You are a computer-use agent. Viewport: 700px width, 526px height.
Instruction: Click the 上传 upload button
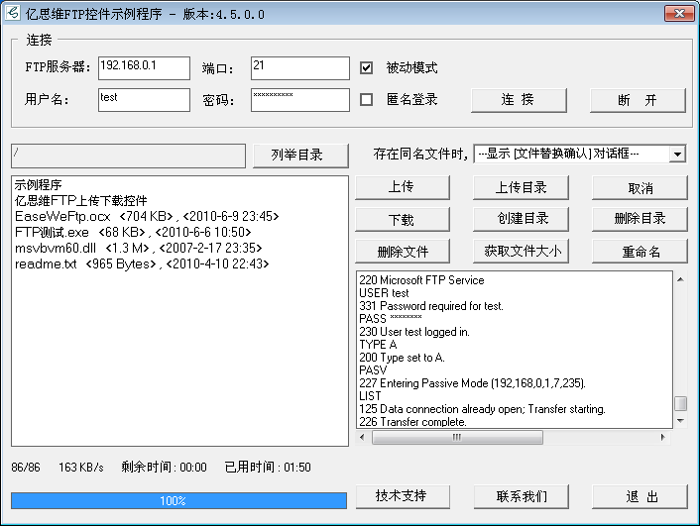tap(403, 187)
